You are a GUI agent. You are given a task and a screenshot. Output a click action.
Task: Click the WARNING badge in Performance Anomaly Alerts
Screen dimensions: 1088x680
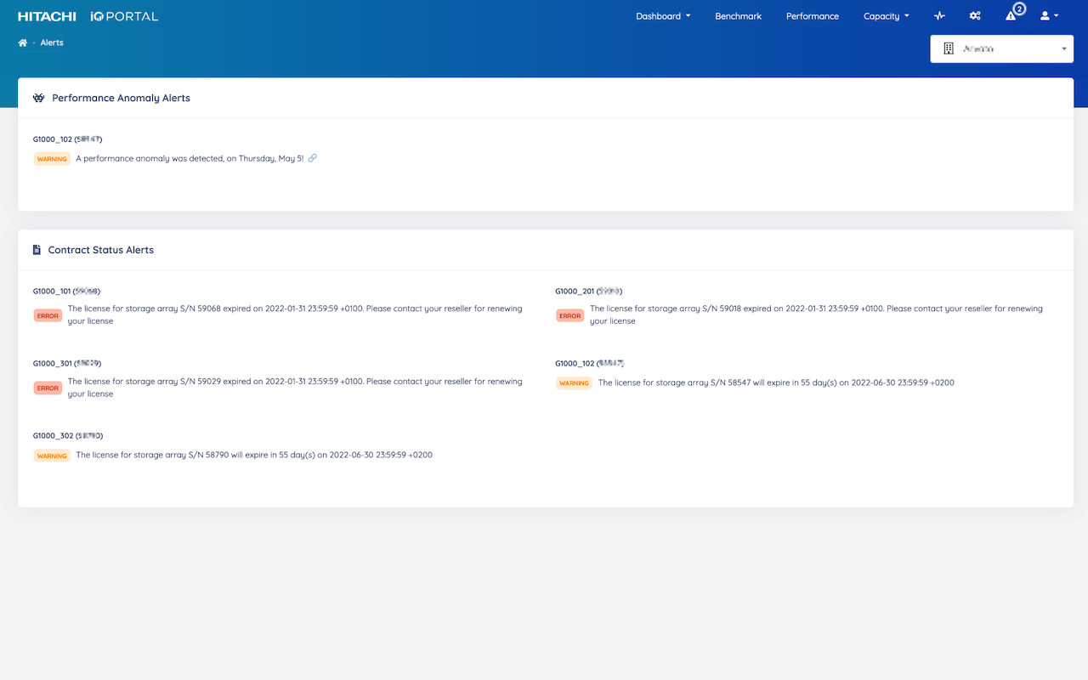click(x=52, y=159)
